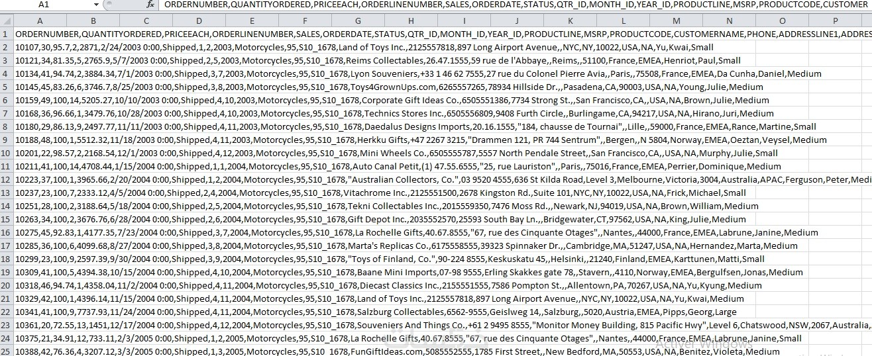
Task: Select row 9 header
Action: (7, 140)
